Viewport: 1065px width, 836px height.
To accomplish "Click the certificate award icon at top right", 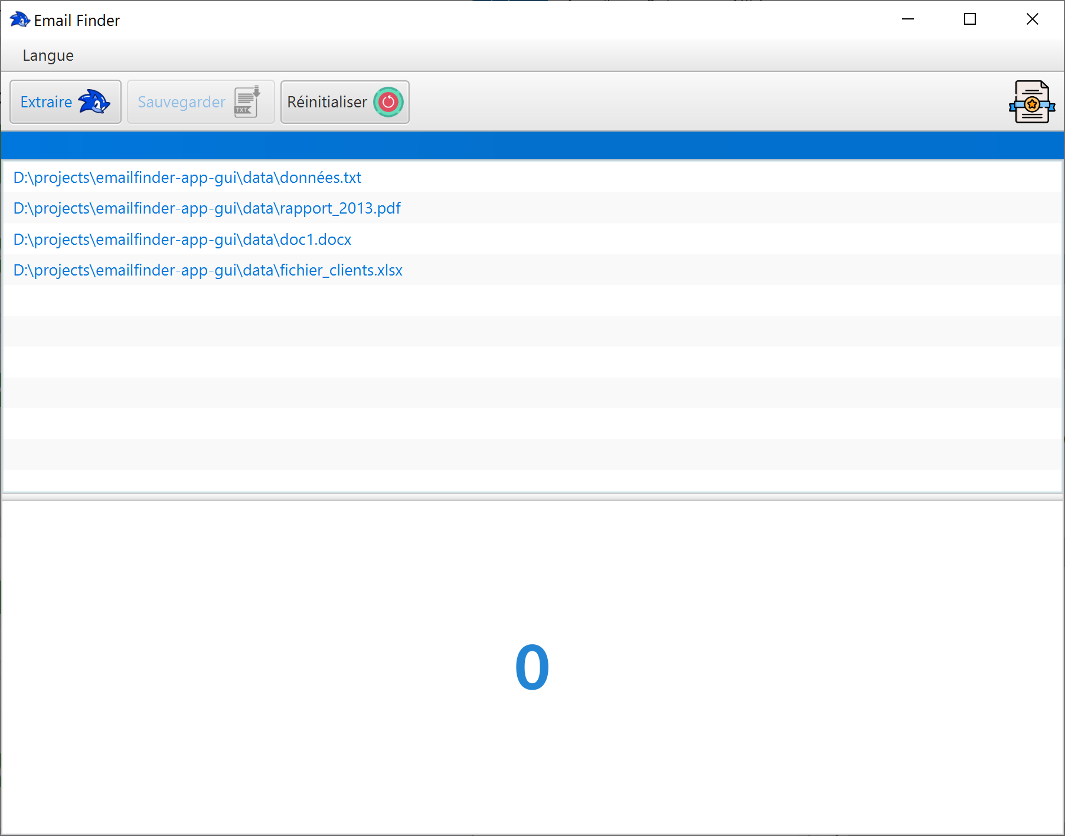I will coord(1032,101).
